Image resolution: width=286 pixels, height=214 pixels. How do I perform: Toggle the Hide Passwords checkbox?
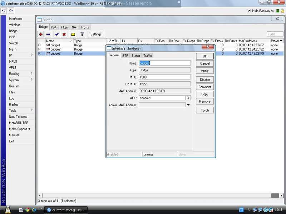249,11
